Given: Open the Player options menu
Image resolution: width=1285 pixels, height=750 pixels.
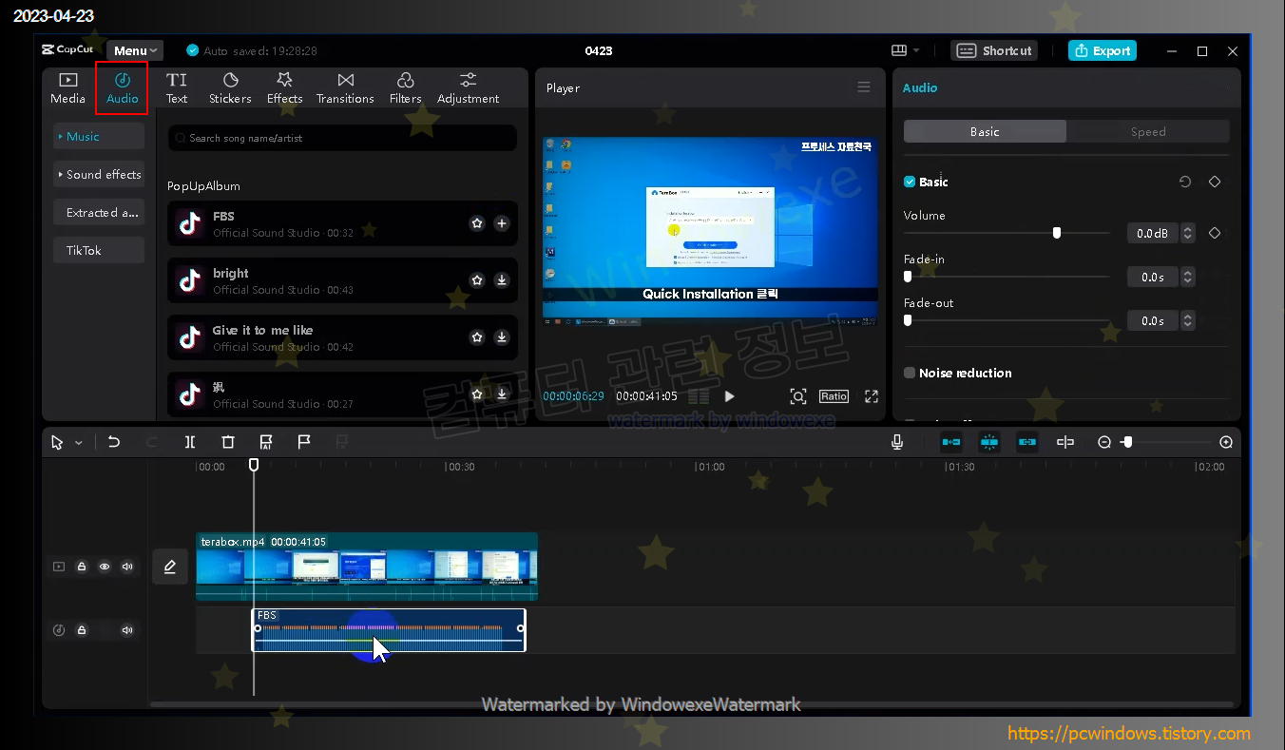Looking at the screenshot, I should (864, 87).
